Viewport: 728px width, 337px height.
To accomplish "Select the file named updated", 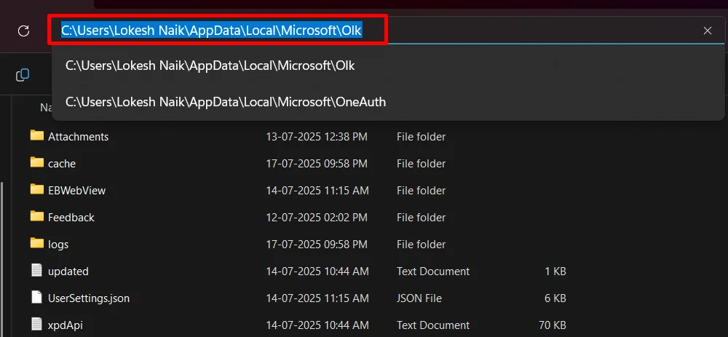I will click(x=68, y=271).
